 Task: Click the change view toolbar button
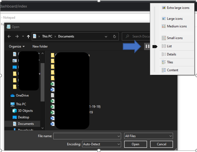[147, 46]
